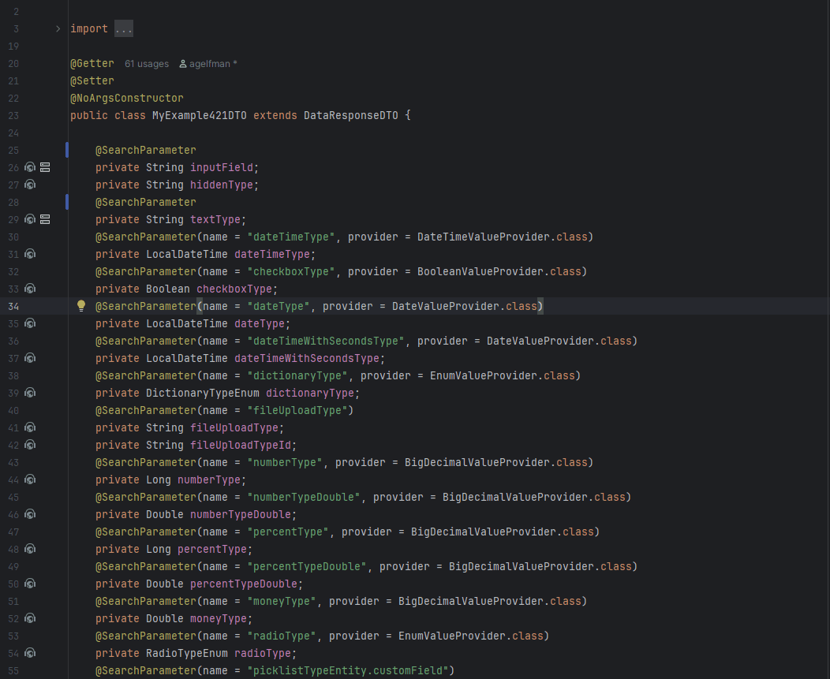Click gutter icon beside hiddenType on line 27

[30, 185]
